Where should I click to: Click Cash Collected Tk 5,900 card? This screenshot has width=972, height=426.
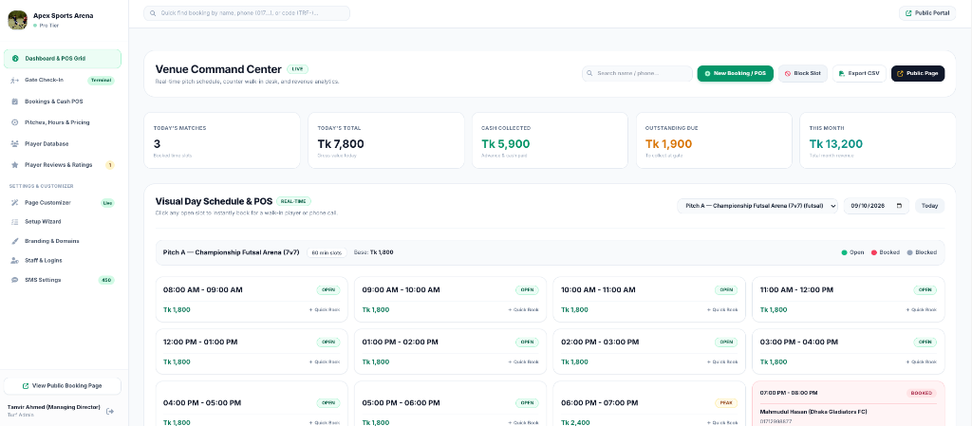pyautogui.click(x=550, y=140)
